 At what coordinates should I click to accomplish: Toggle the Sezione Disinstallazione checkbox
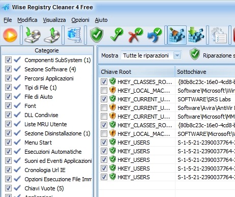[x=8, y=133]
